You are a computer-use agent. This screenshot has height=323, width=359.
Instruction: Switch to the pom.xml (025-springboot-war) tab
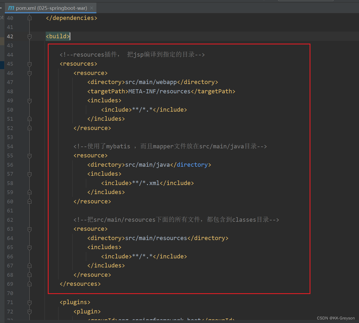50,8
